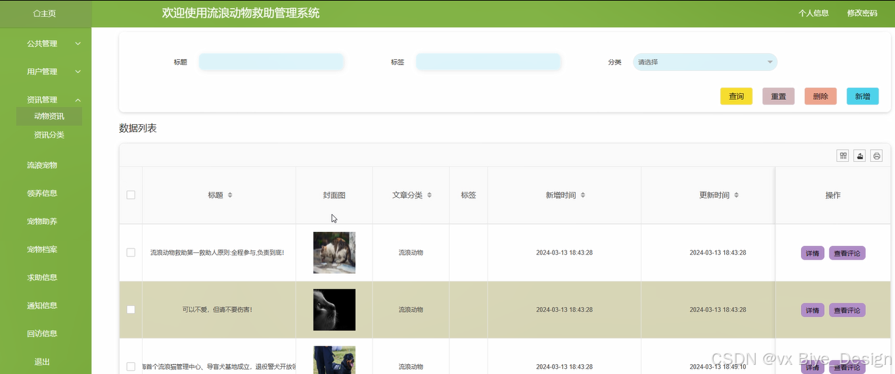Screen dimensions: 895x374
Task: Check the row 流浪动物救助第一救助人原则
Action: (x=131, y=252)
